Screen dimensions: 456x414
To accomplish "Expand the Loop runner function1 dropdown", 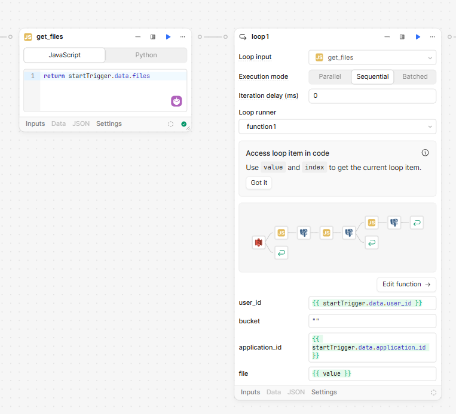I will pyautogui.click(x=337, y=126).
